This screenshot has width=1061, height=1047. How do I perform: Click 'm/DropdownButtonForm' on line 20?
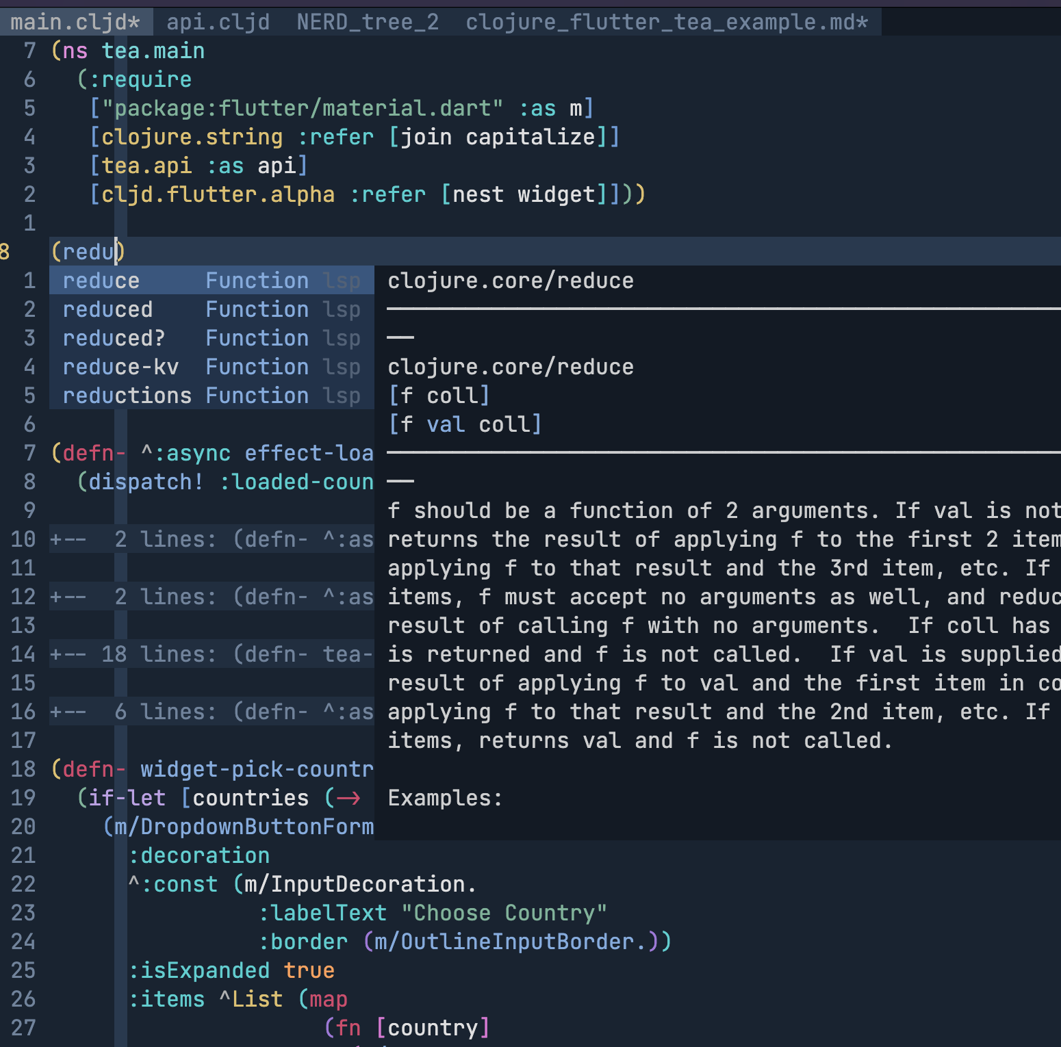(244, 827)
